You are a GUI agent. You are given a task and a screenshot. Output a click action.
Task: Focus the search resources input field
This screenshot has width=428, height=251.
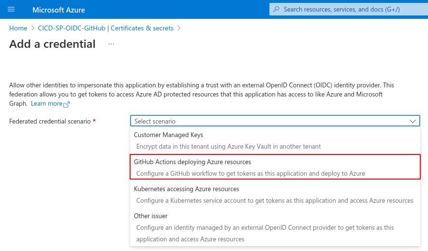349,9
